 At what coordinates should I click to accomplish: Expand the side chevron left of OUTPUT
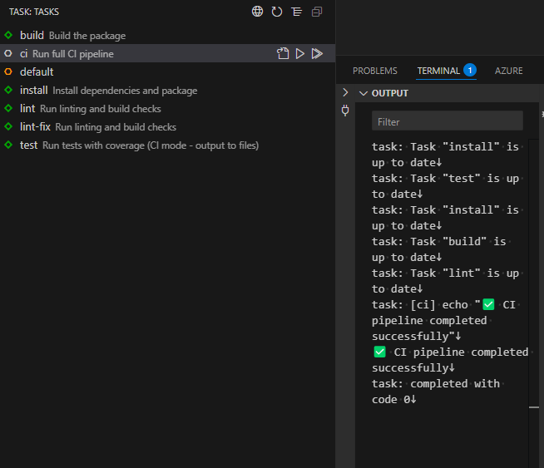pyautogui.click(x=345, y=92)
